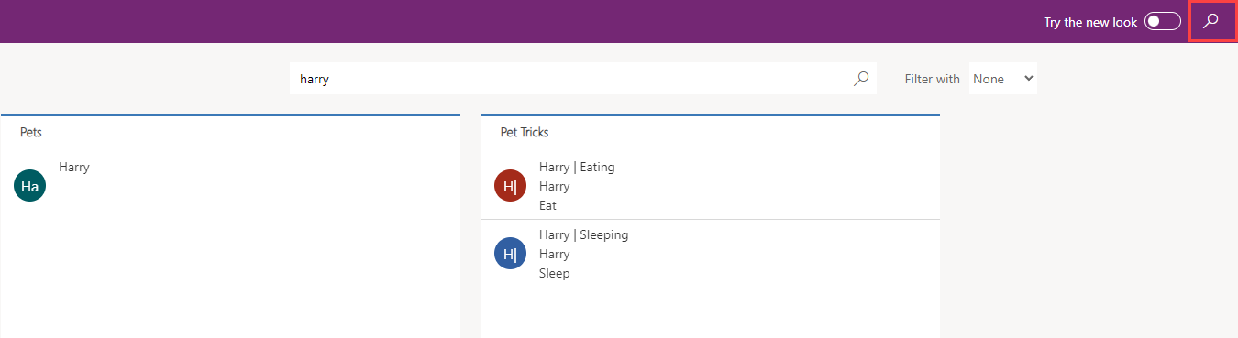Click the Pet Tricks results heading
Image resolution: width=1238 pixels, height=338 pixels.
[525, 132]
